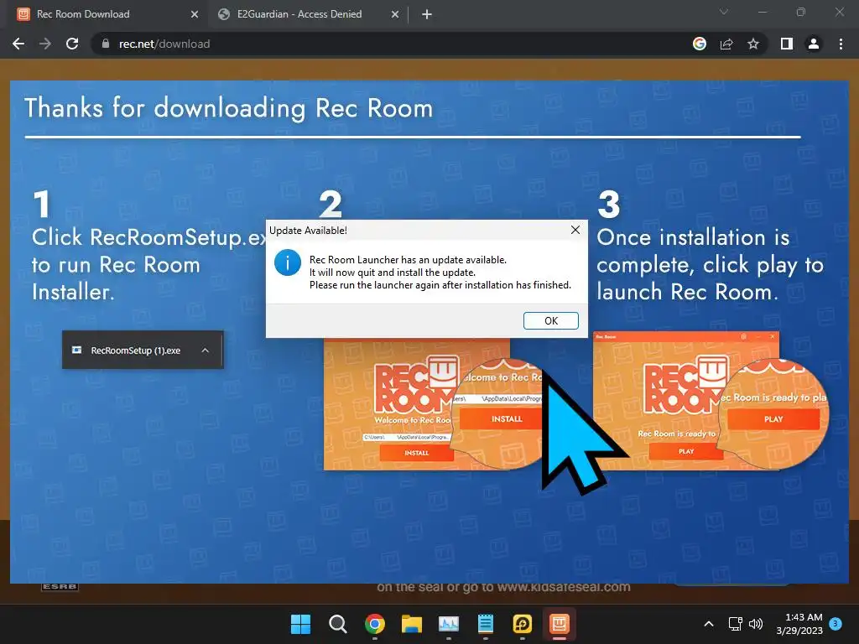Open the Google icon in address bar
Screen dimensions: 859x644
(x=700, y=44)
